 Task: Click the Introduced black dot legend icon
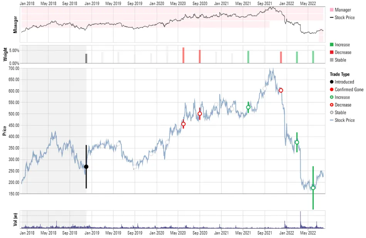point(332,82)
